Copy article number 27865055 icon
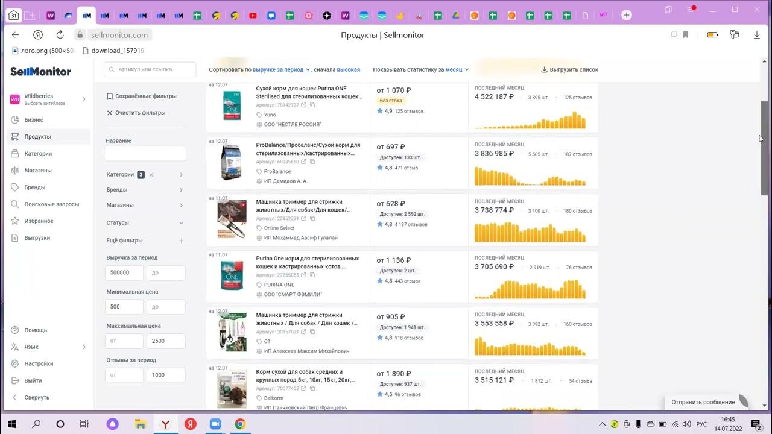This screenshot has width=772, height=434. 312,275
